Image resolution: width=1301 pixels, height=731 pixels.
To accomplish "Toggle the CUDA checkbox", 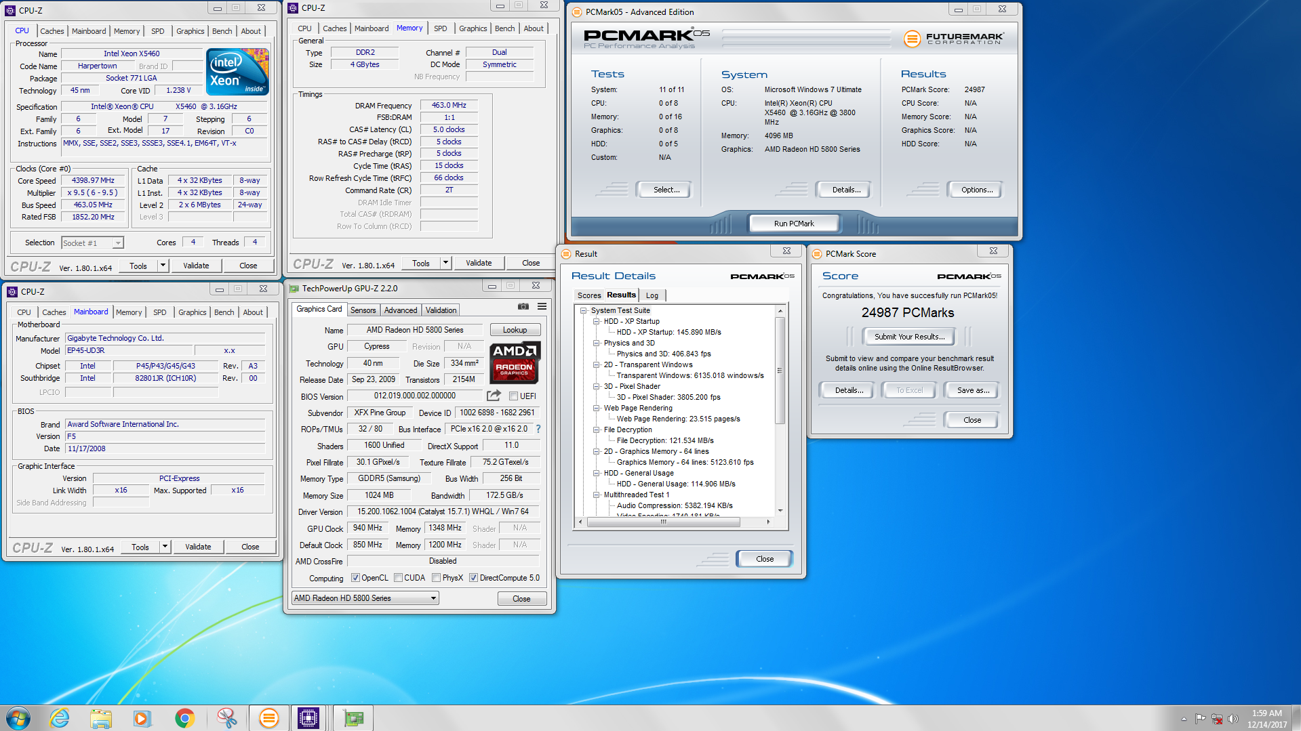I will (x=399, y=578).
